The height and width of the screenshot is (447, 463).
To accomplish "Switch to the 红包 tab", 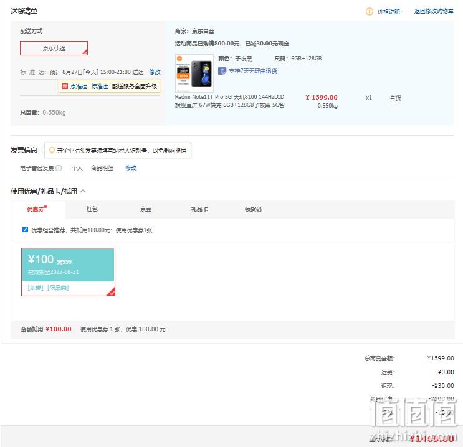I will (92, 209).
